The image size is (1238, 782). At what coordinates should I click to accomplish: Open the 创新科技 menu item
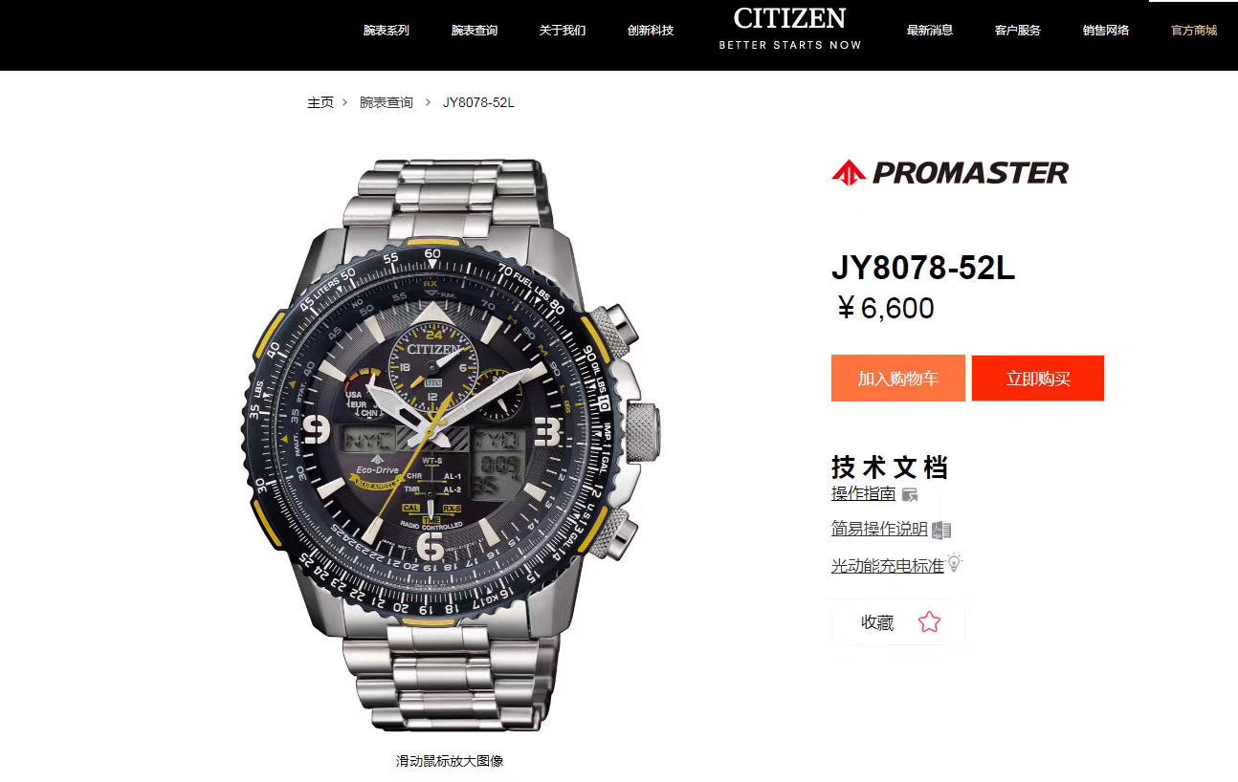(651, 31)
